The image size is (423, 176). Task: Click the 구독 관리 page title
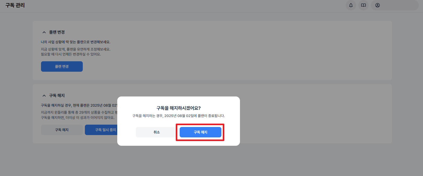point(15,5)
